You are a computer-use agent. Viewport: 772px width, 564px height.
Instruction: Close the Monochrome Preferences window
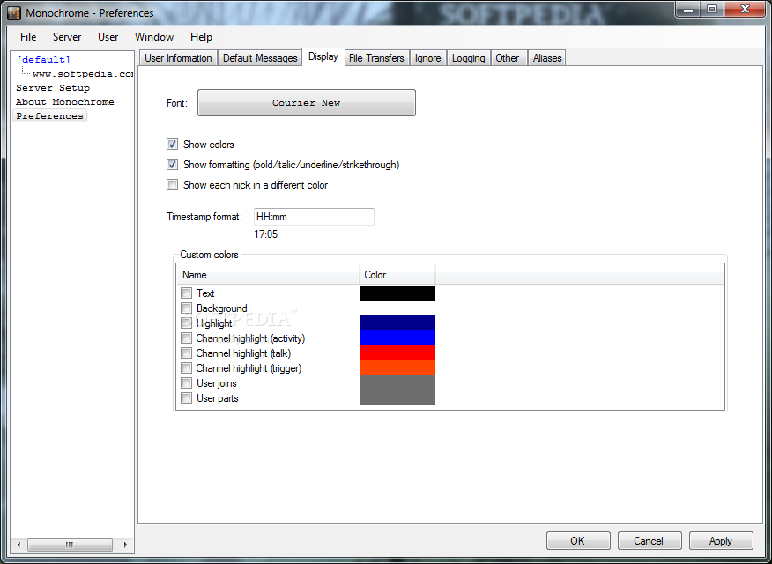(x=745, y=10)
